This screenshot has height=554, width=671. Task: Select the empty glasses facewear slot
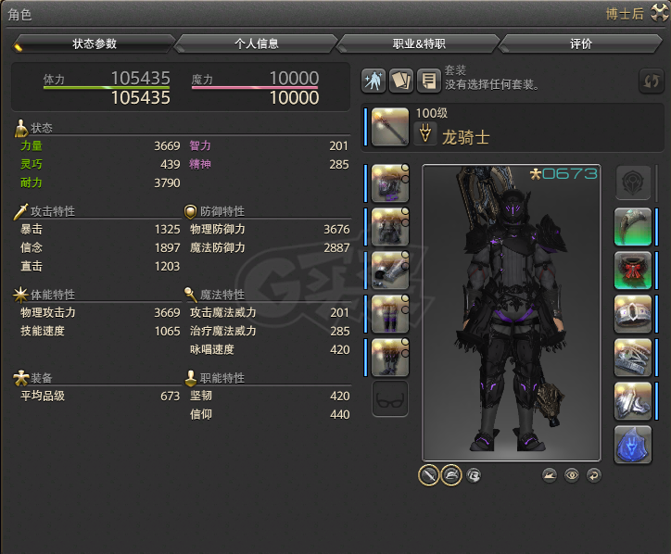(390, 398)
